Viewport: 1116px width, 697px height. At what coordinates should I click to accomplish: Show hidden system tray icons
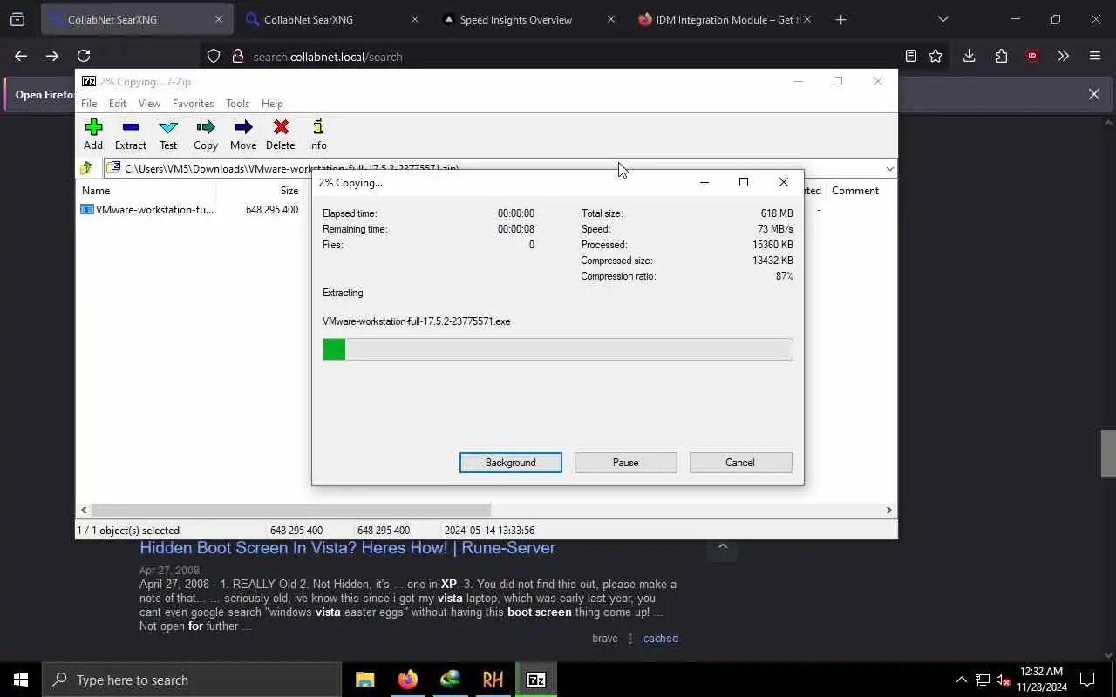(961, 680)
